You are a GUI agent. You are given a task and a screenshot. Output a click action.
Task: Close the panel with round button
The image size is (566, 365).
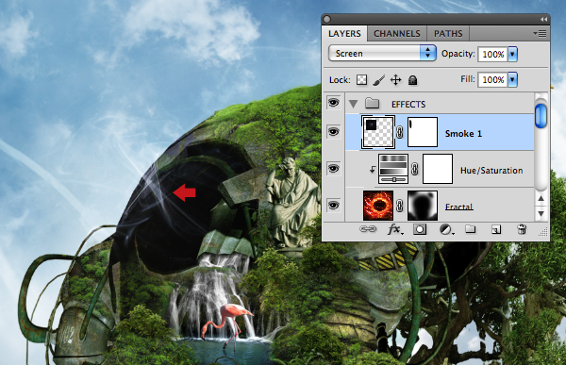(326, 19)
